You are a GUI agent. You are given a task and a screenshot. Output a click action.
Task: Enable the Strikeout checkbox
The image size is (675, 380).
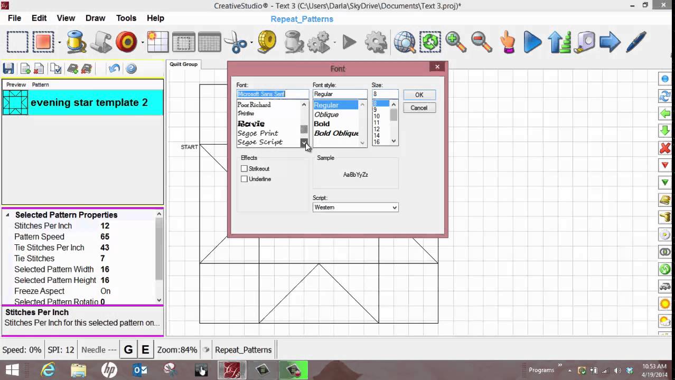click(x=244, y=169)
